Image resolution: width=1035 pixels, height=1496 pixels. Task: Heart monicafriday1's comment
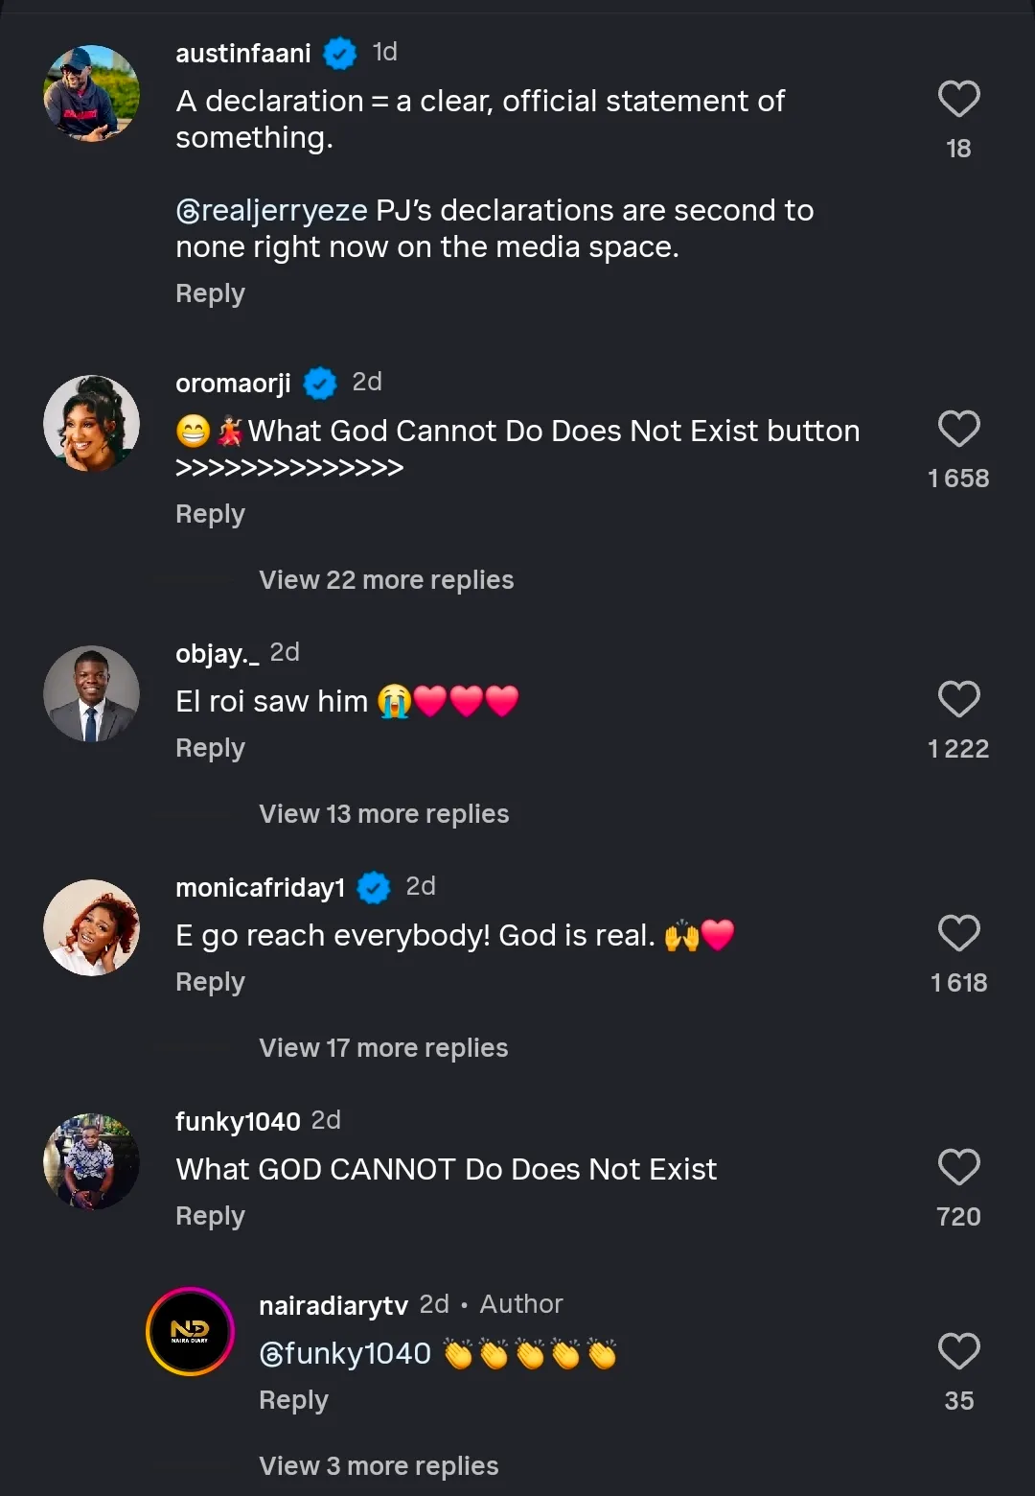coord(958,934)
